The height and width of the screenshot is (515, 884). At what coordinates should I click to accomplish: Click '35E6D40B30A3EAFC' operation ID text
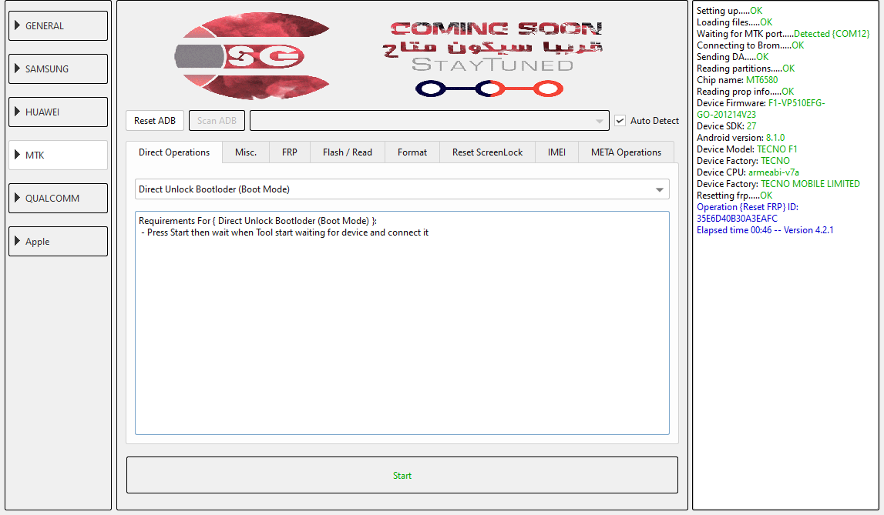(737, 219)
